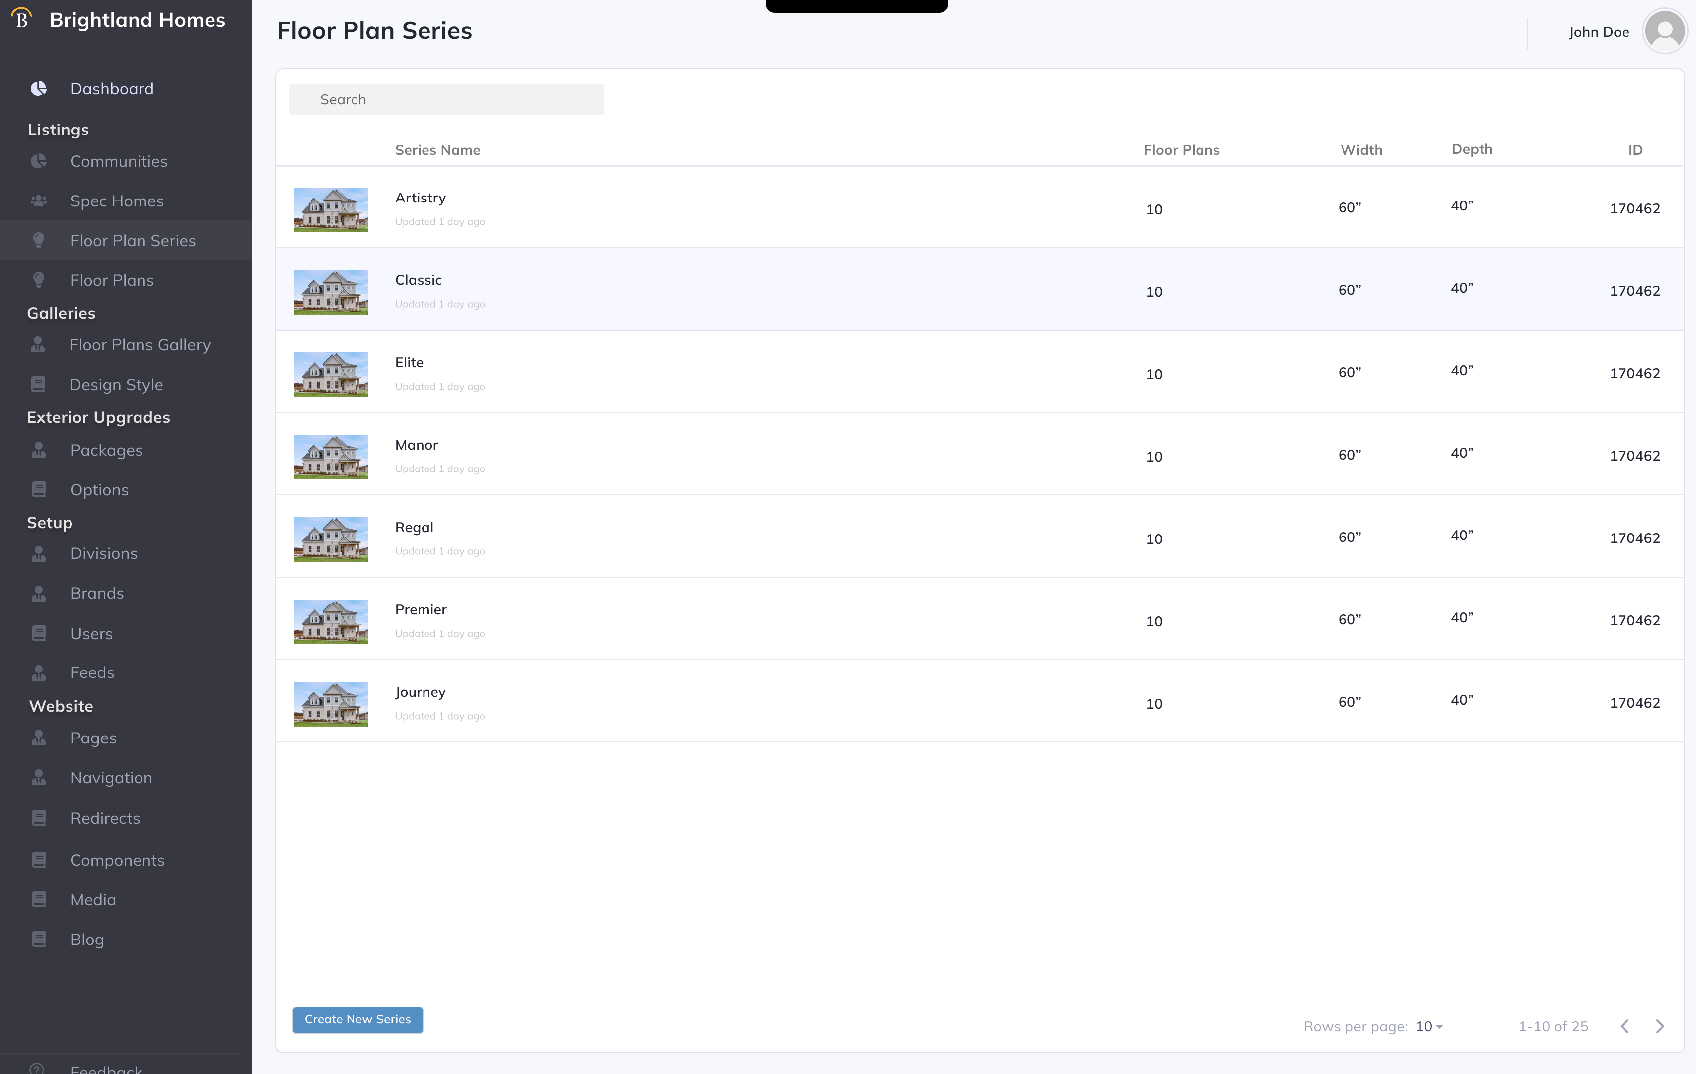Open the Artistry series name link

click(421, 198)
